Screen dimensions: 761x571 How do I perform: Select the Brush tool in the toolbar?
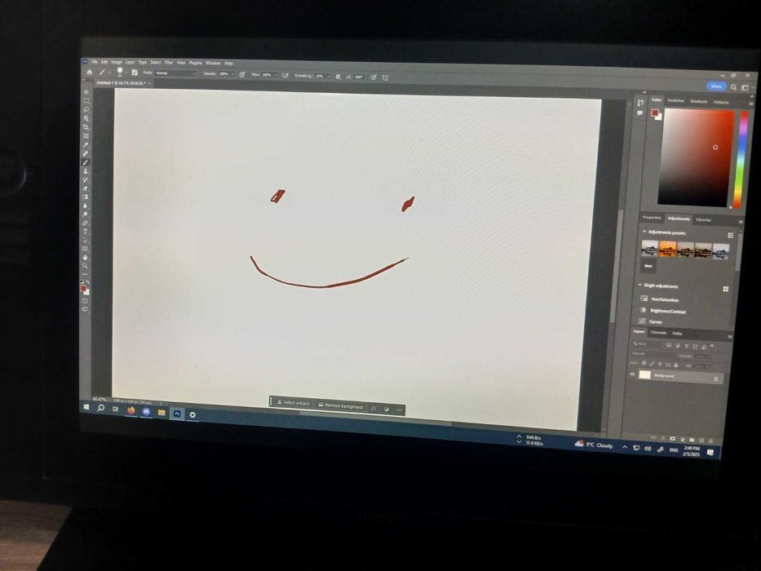[x=86, y=162]
